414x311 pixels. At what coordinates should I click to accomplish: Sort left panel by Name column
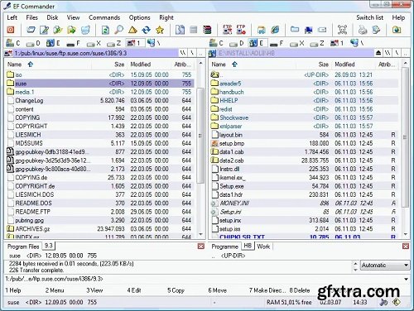point(48,65)
